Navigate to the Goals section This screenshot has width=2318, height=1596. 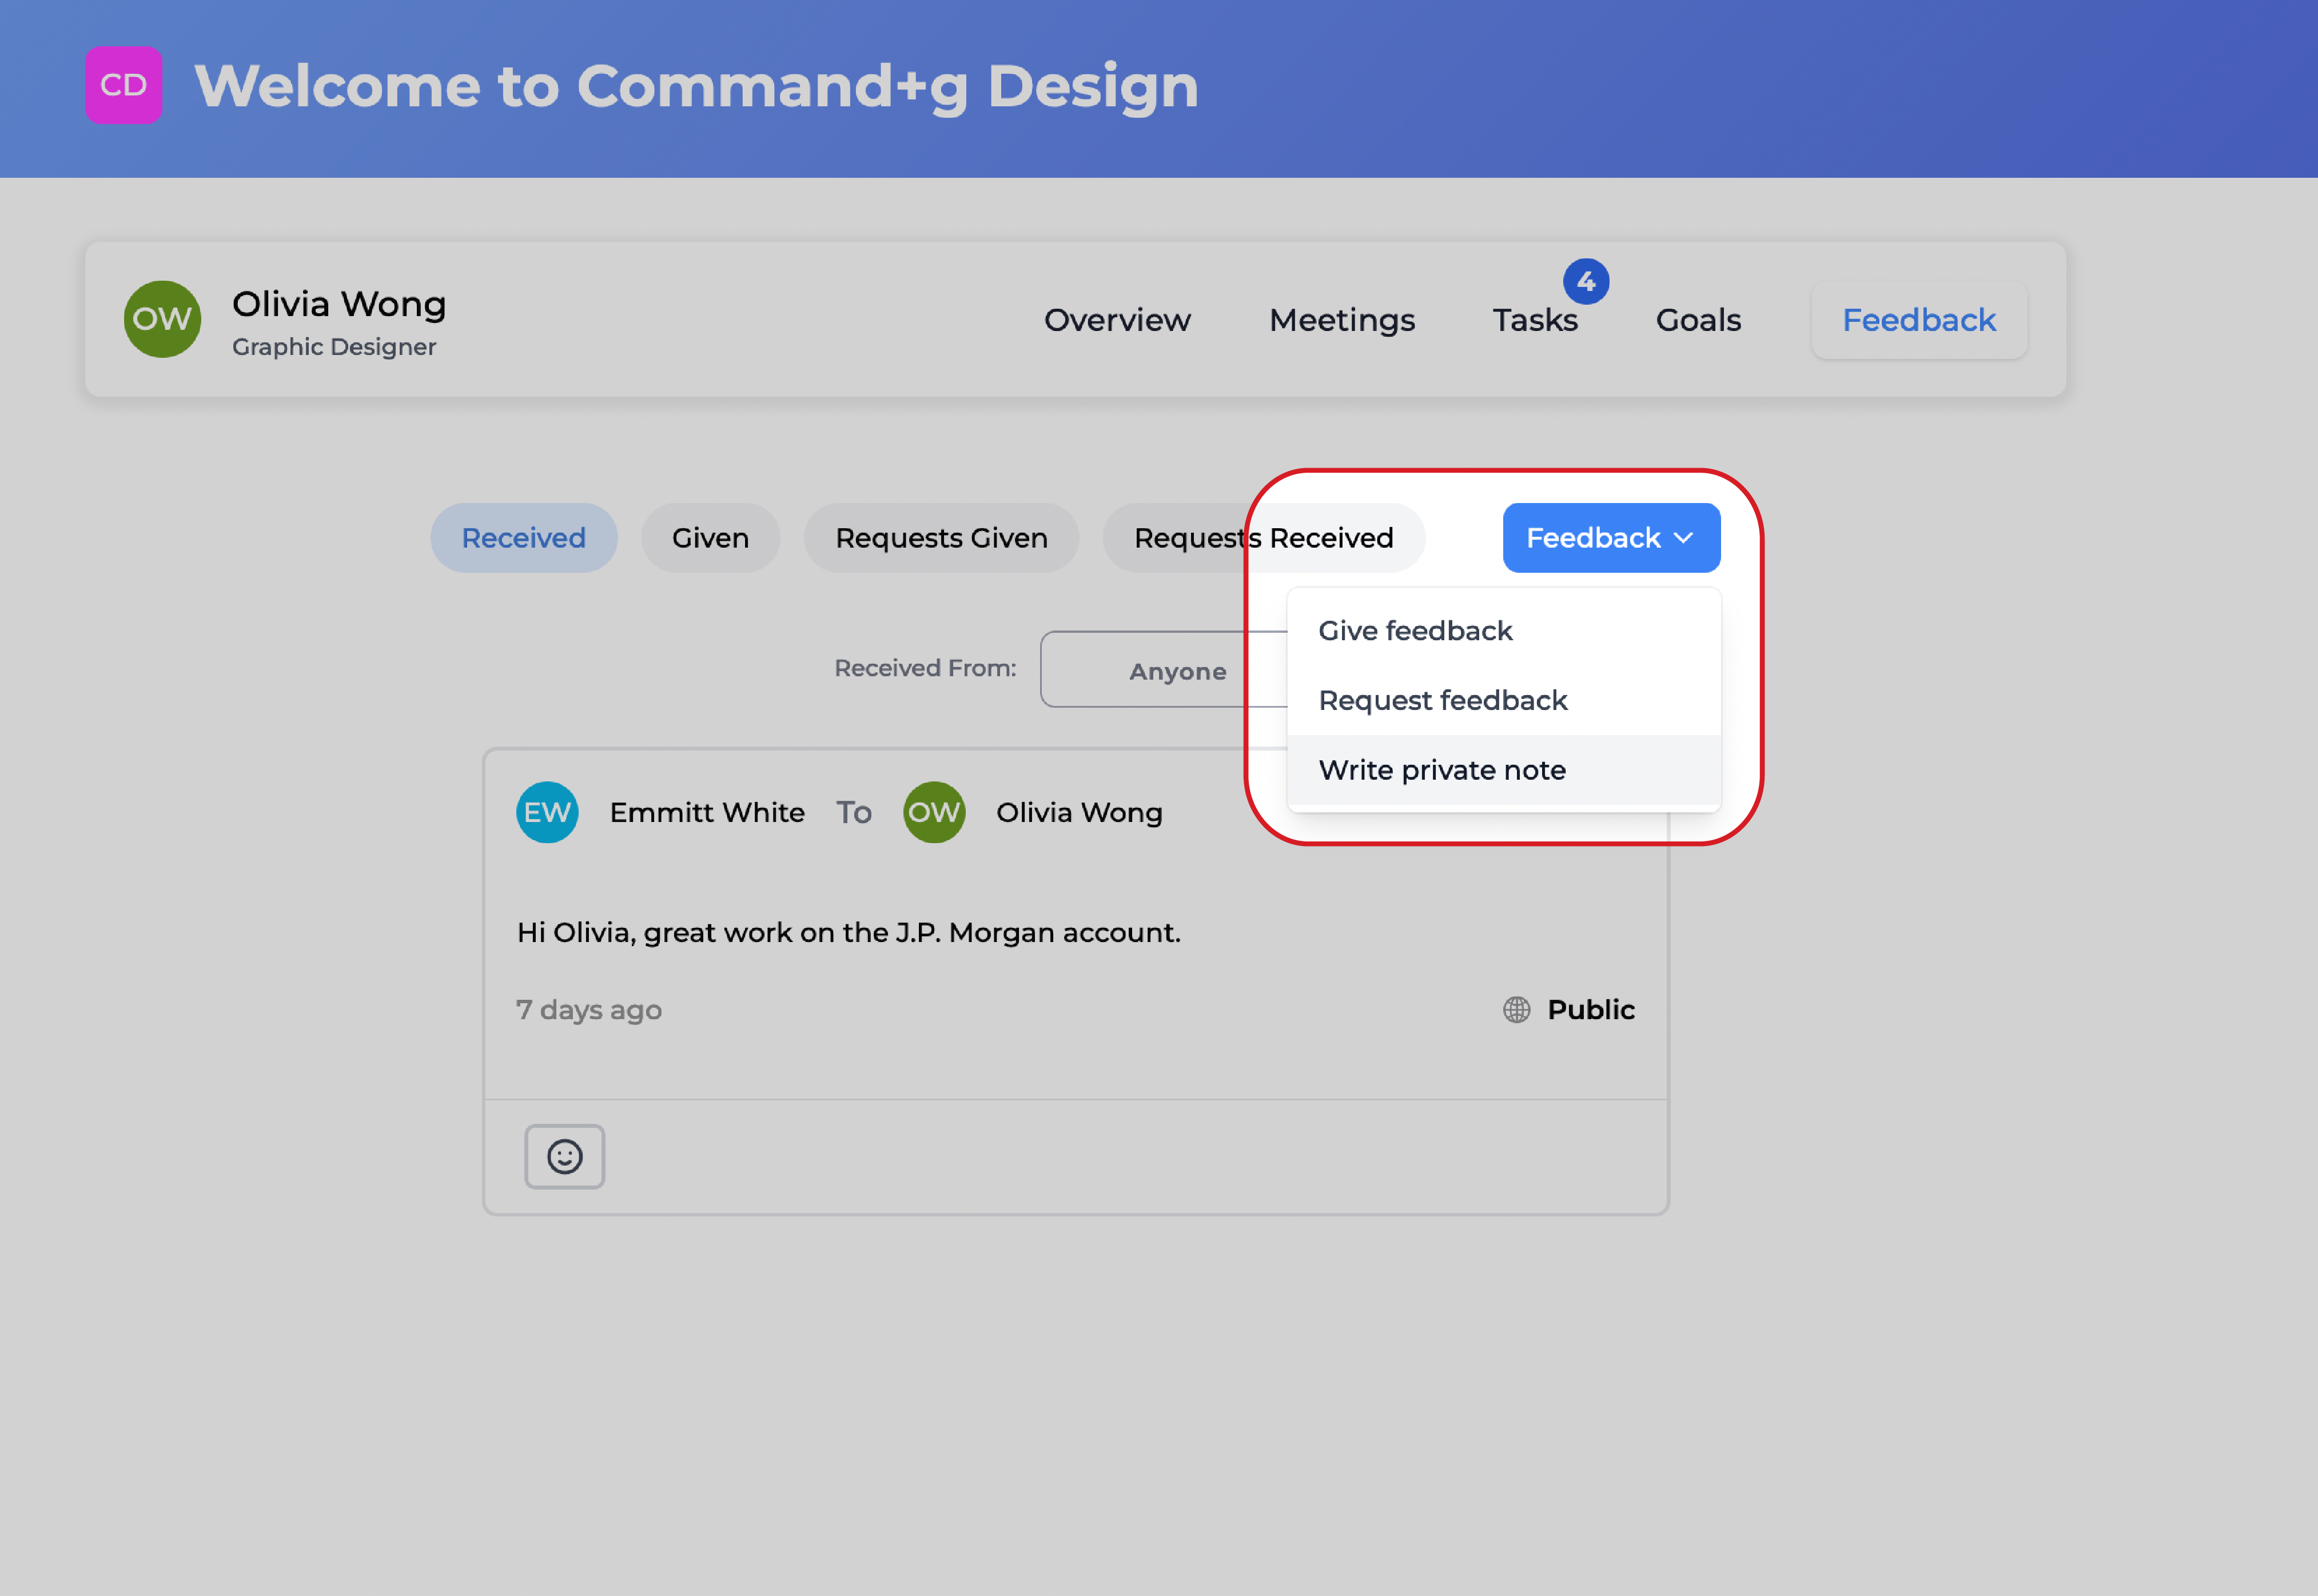(1698, 320)
